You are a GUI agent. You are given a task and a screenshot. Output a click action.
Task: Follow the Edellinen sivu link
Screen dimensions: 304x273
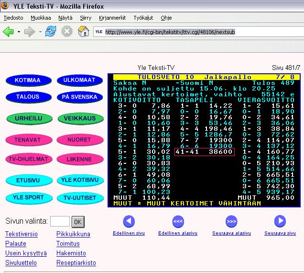(129, 233)
